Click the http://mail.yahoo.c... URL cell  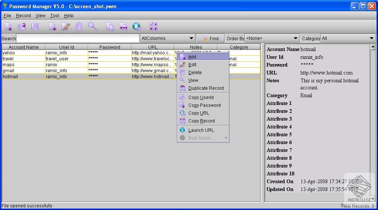click(153, 53)
